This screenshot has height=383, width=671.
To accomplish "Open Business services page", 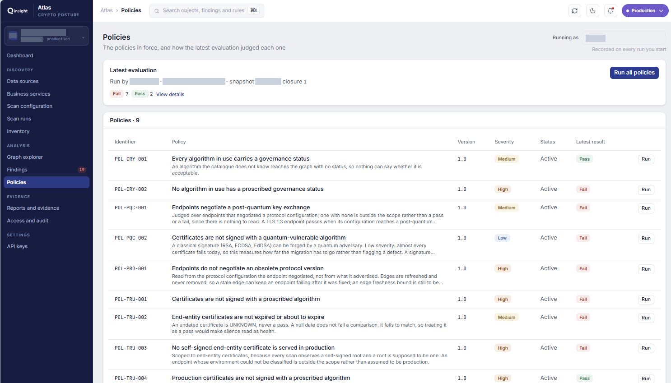I will [47, 94].
